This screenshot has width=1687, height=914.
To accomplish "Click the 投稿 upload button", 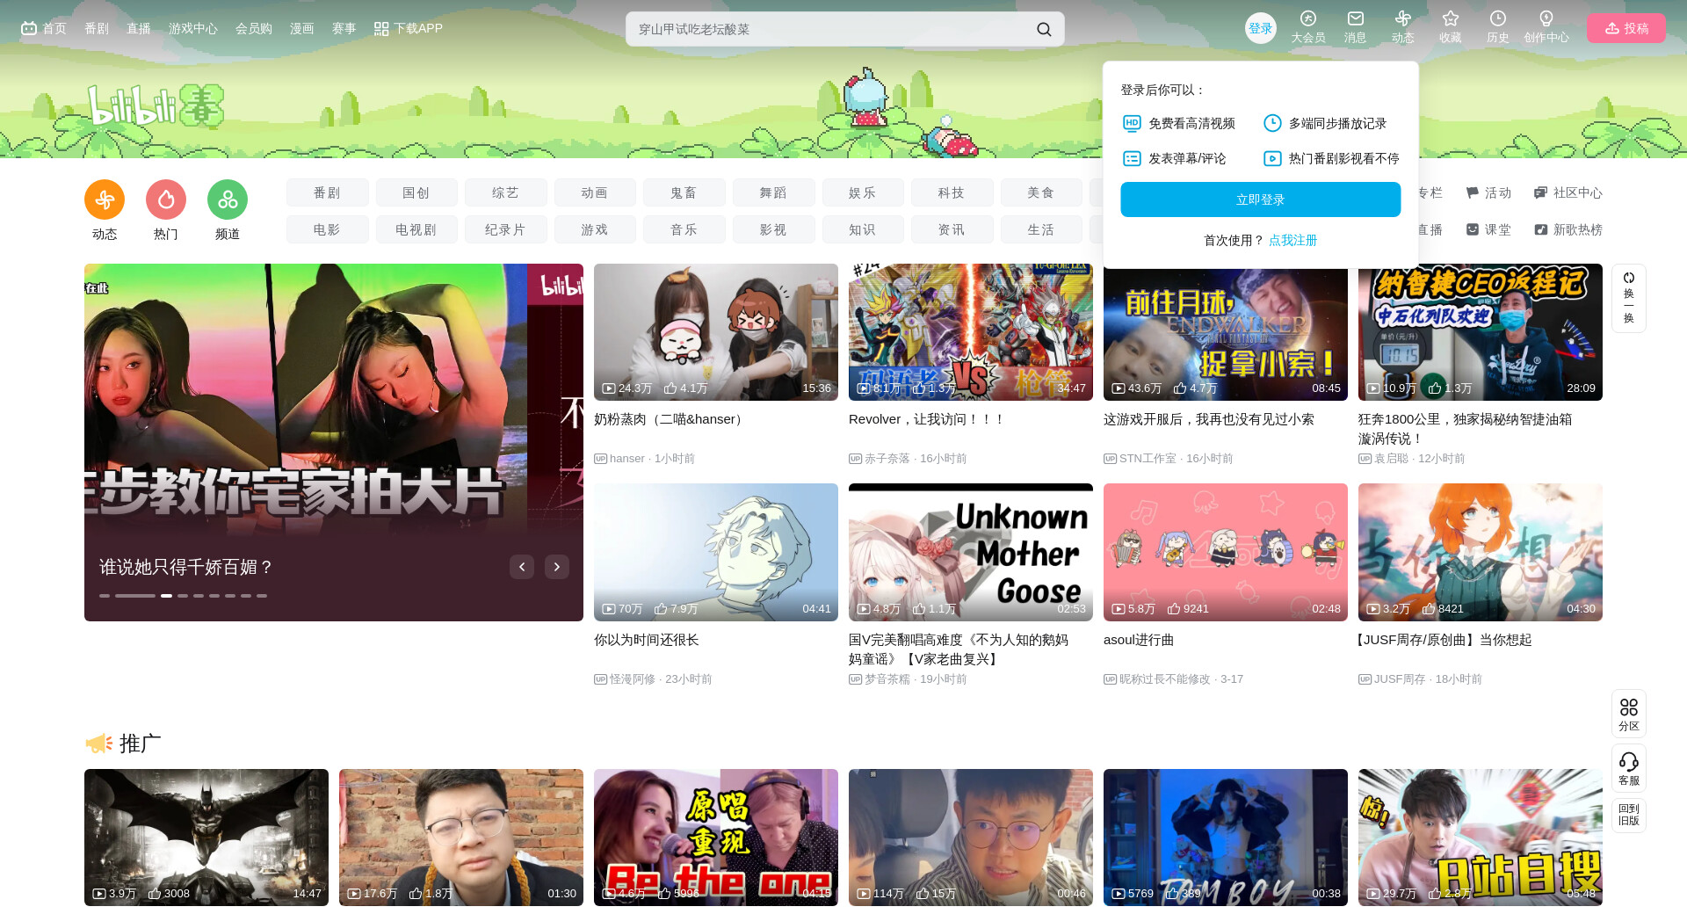I will pyautogui.click(x=1626, y=28).
